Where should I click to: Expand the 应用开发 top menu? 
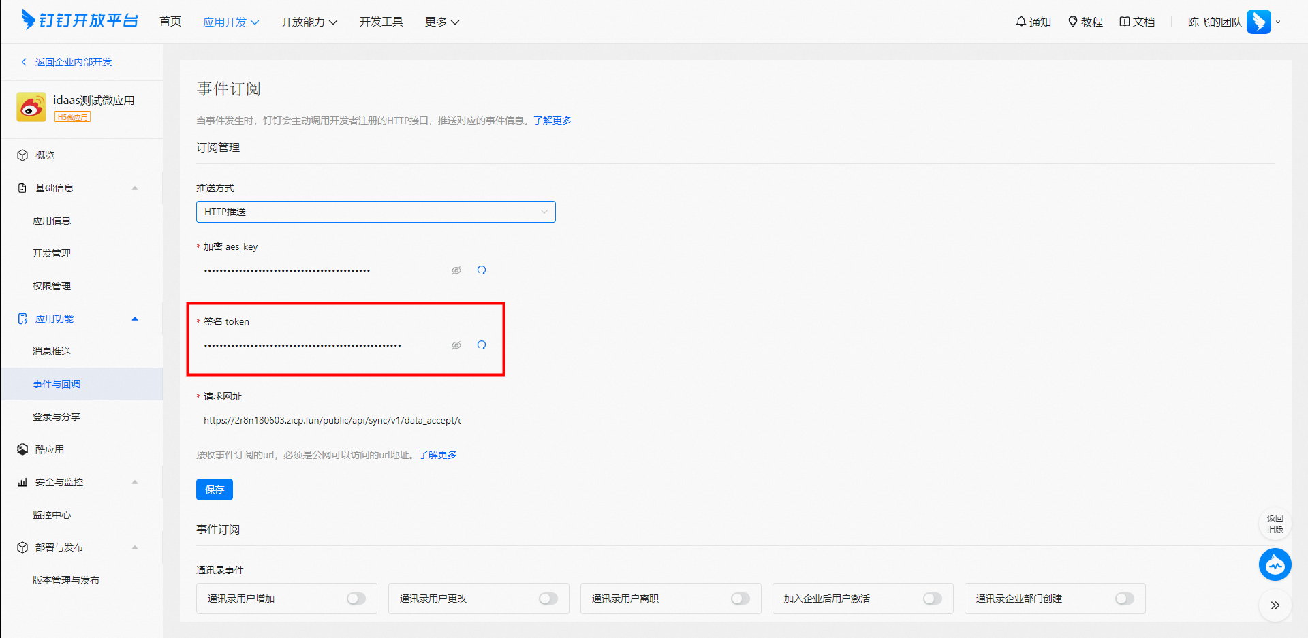(x=231, y=22)
